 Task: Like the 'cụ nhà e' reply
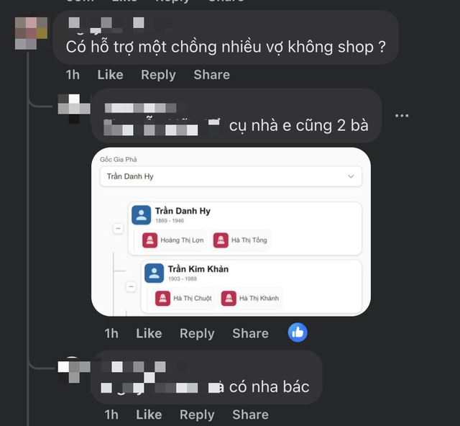[x=149, y=333]
